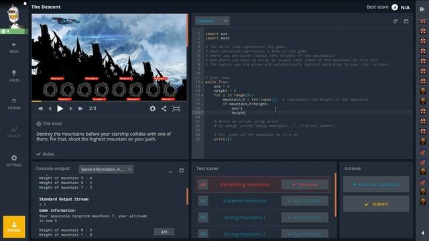Maximize the console output panel
429x241 pixels.
coord(181,171)
